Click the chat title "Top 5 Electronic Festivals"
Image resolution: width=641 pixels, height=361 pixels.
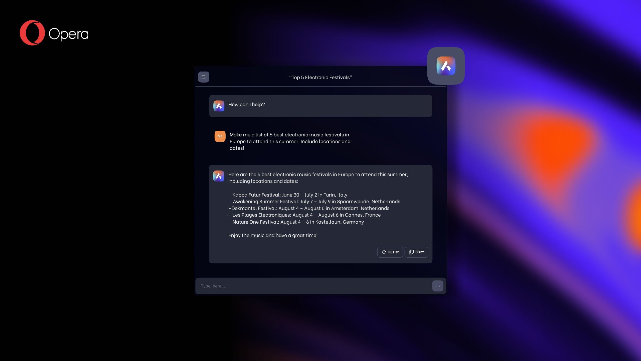click(x=320, y=78)
